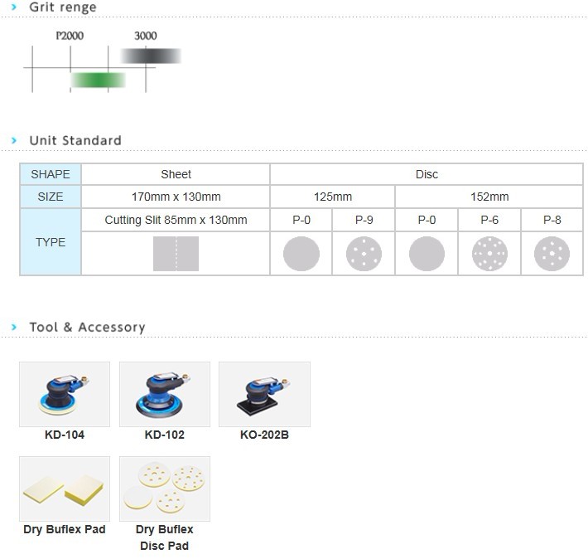The height and width of the screenshot is (559, 588).
Task: Click the green grit range bar
Action: 98,80
